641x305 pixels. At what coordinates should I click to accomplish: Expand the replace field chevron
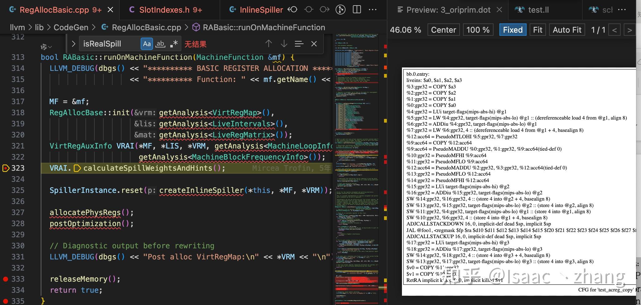pyautogui.click(x=73, y=44)
